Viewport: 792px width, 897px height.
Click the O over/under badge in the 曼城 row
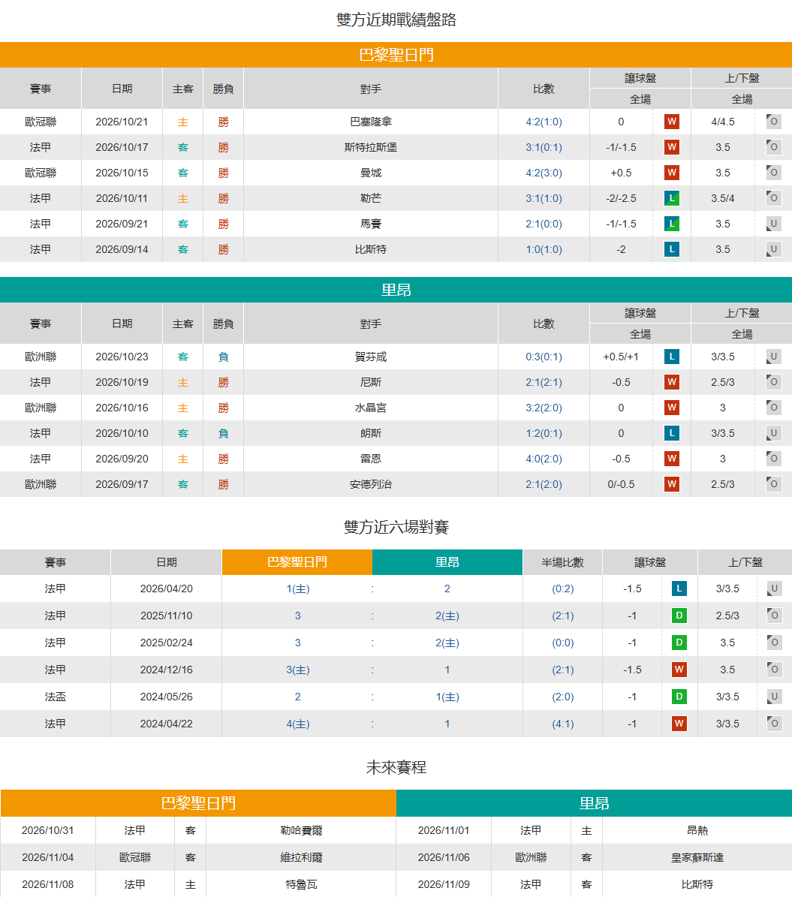coord(774,172)
